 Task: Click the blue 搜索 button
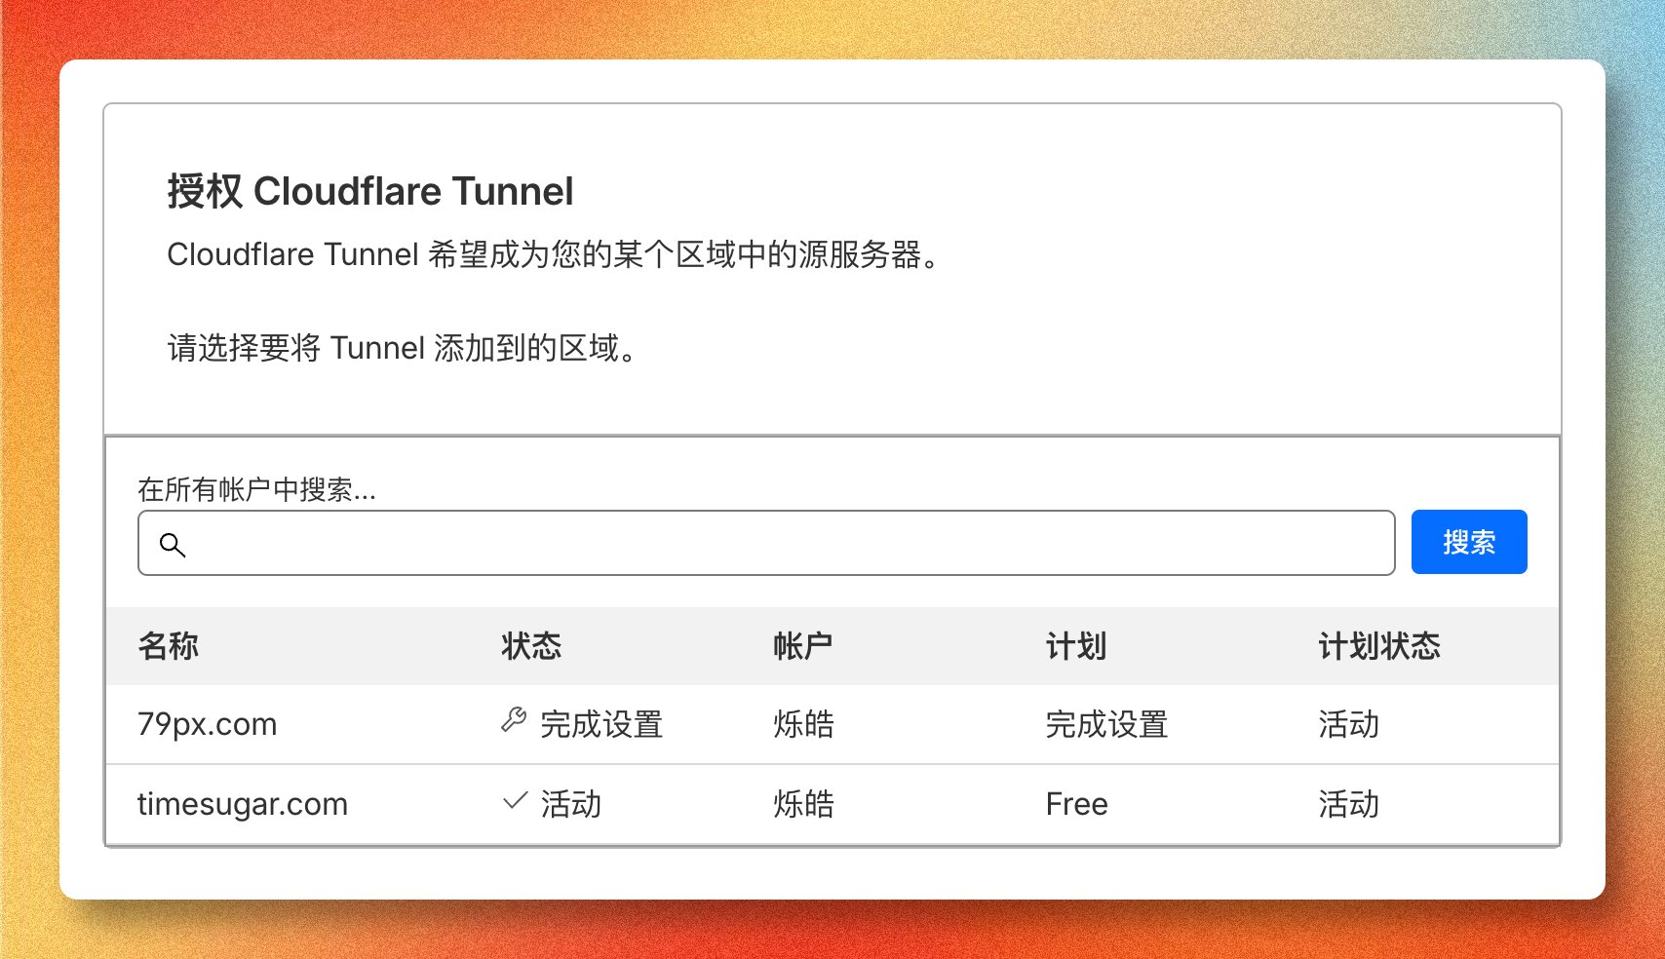[x=1468, y=542]
